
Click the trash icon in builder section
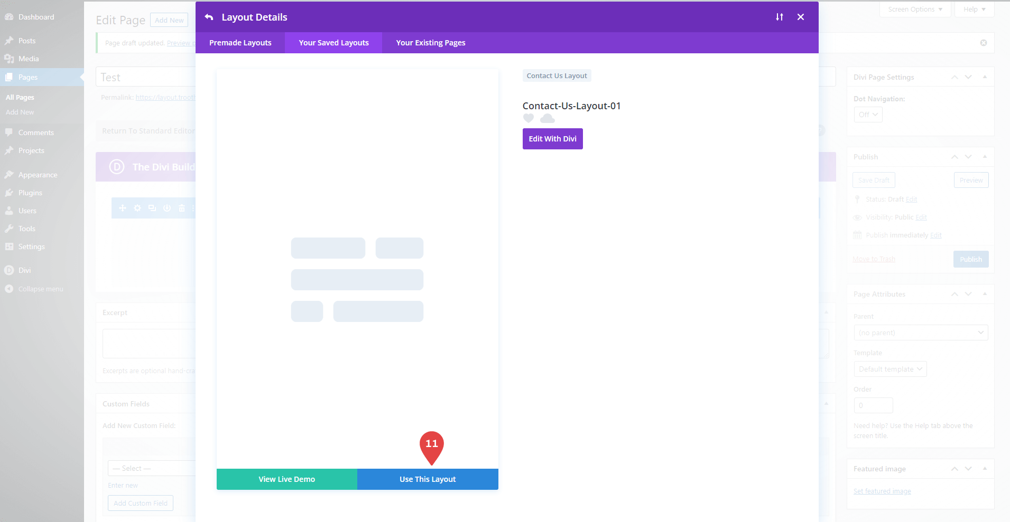[x=182, y=208]
